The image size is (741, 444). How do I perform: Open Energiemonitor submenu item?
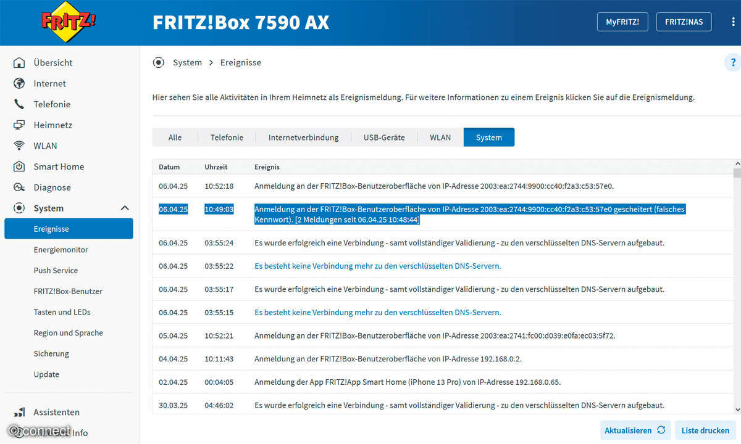(x=61, y=250)
